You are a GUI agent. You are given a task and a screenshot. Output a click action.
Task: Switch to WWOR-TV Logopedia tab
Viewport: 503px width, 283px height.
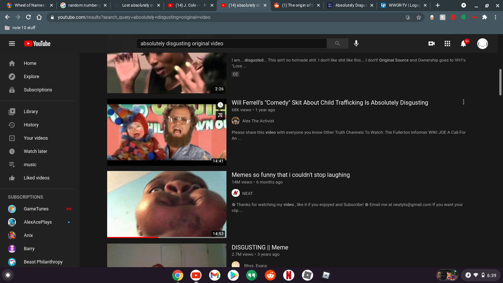click(405, 5)
